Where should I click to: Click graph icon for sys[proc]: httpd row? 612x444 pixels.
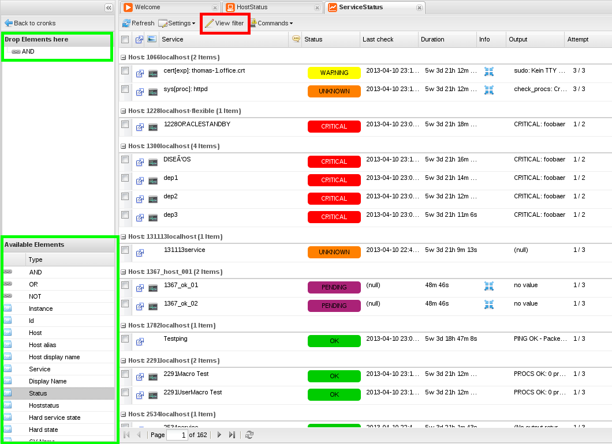[153, 92]
